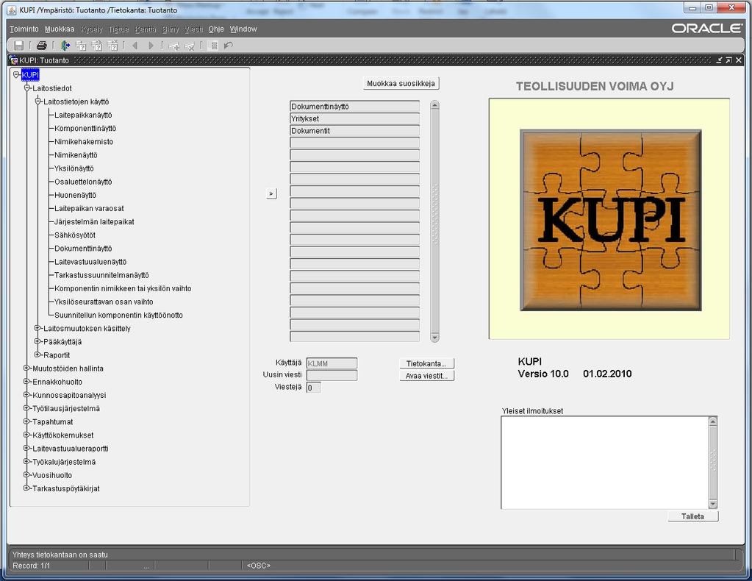This screenshot has width=752, height=581.
Task: Open the Toiminto menu
Action: point(24,29)
